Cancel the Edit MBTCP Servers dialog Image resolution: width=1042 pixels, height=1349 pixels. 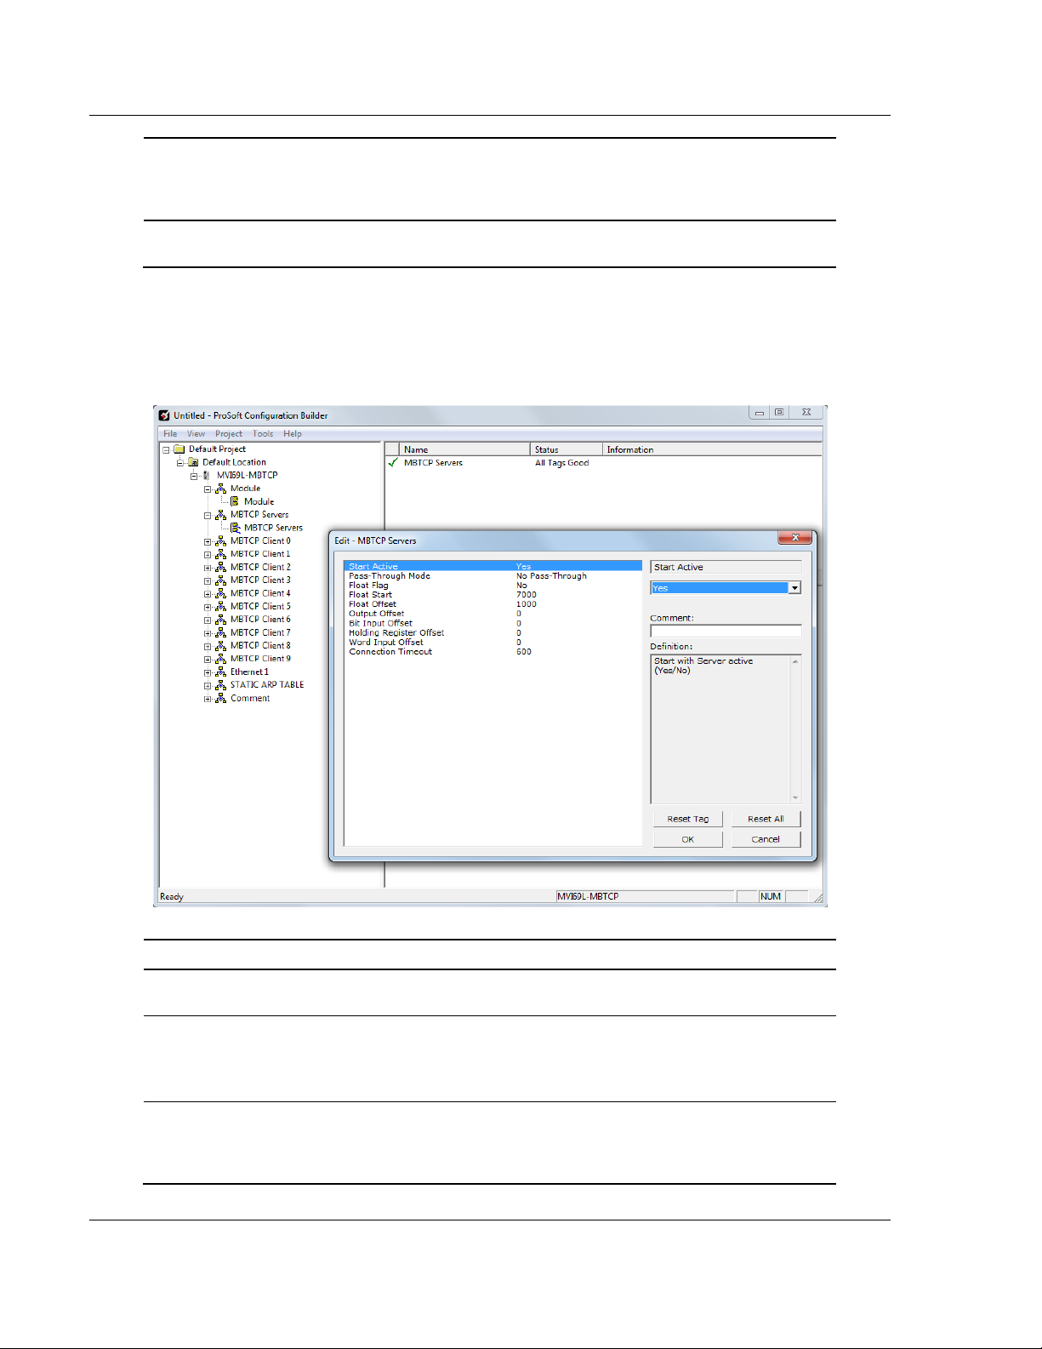(766, 839)
